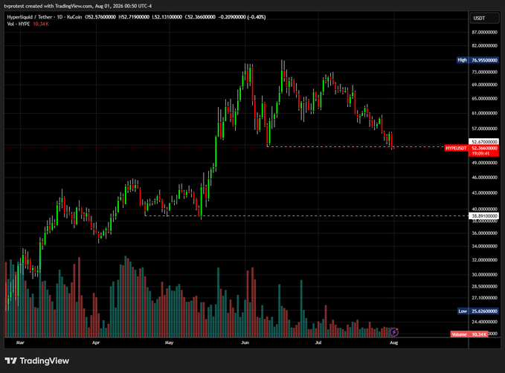Open the USDT currency selector
The width and height of the screenshot is (505, 373).
coord(484,18)
